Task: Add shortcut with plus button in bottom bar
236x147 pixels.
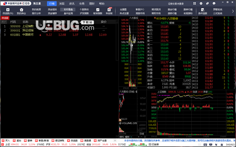Action: point(115,141)
